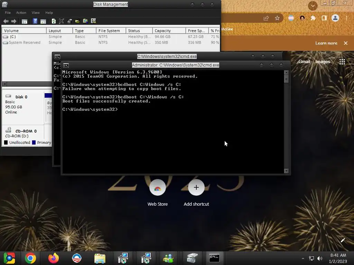Viewport: 354px width, 265px height.
Task: Open the File menu in Disk Management
Action: (8, 13)
